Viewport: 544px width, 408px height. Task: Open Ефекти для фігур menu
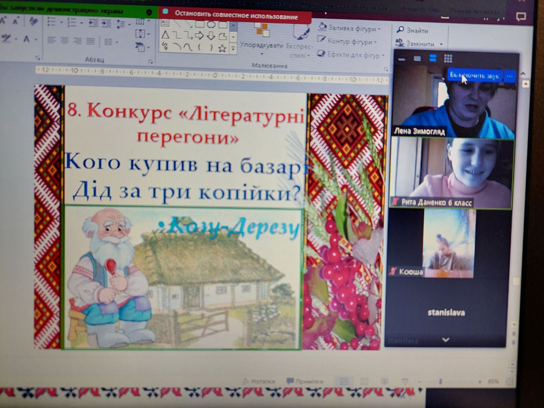coord(351,54)
